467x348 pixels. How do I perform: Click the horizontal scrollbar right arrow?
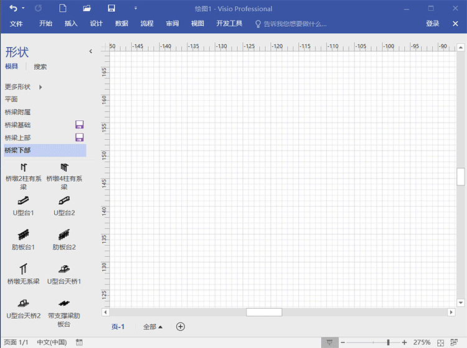[x=451, y=312]
